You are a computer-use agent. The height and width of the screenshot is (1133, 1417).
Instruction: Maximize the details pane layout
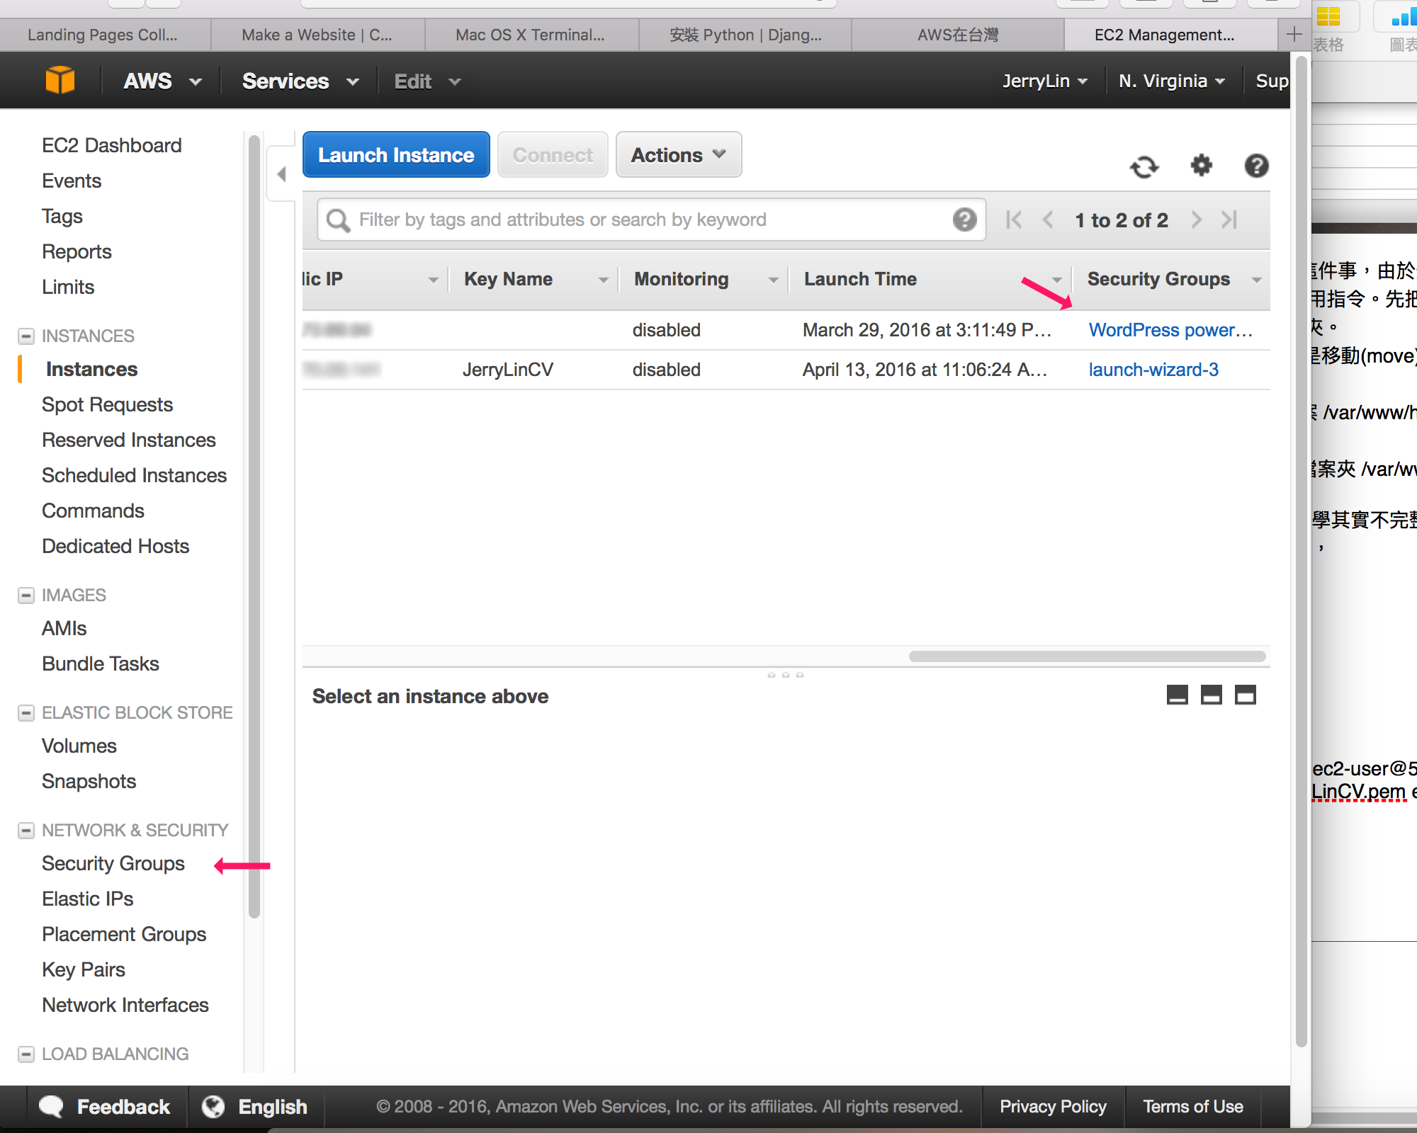1245,695
